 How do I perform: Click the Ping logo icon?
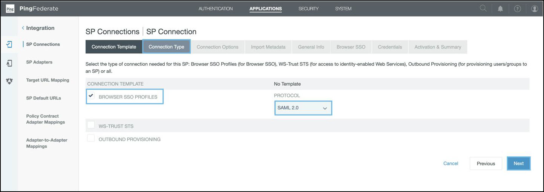[10, 9]
